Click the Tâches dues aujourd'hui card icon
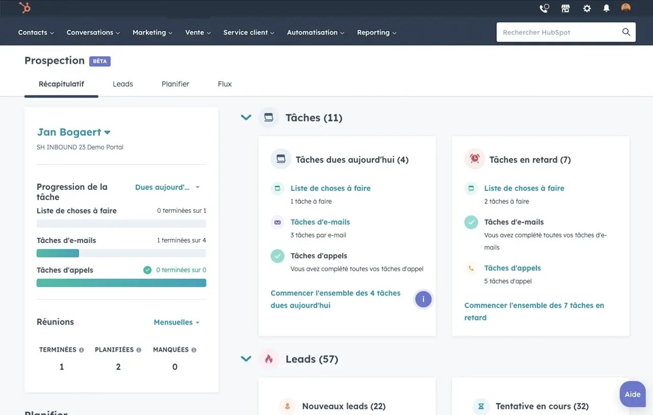653x415 pixels. click(281, 159)
